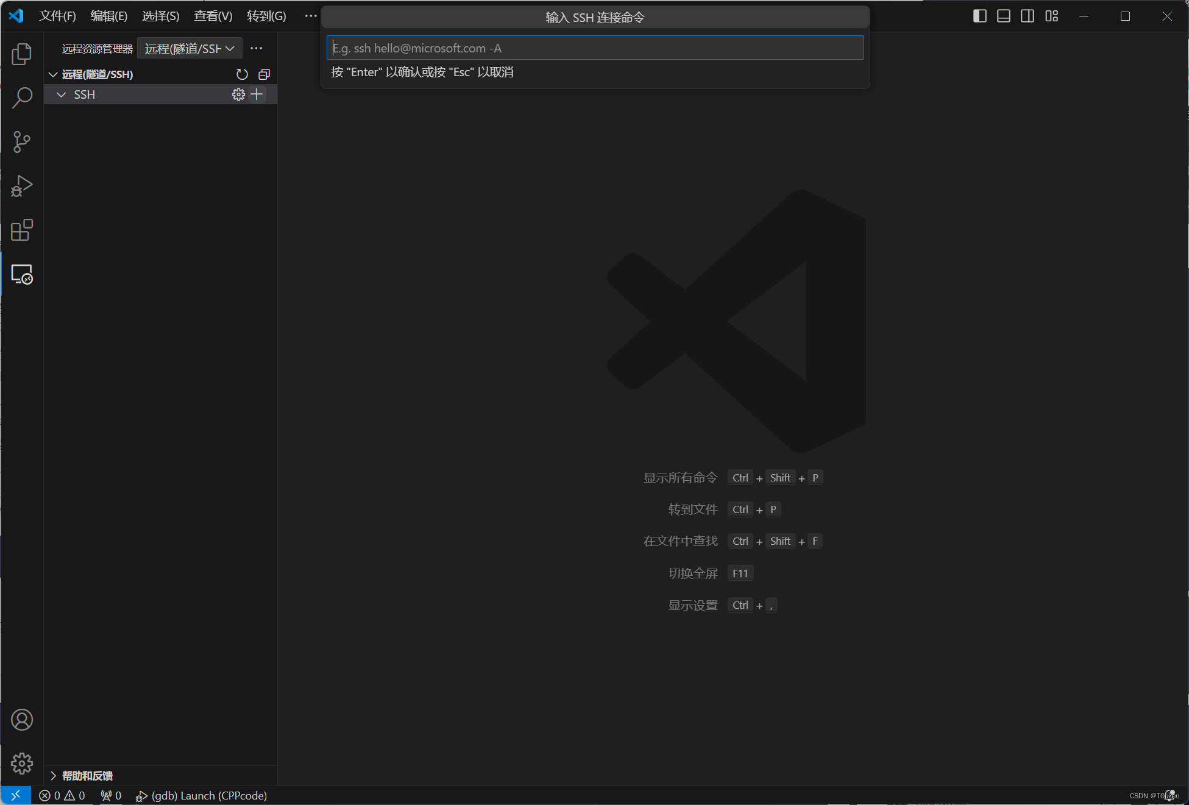Open the 查看(V) menu

pyautogui.click(x=213, y=16)
